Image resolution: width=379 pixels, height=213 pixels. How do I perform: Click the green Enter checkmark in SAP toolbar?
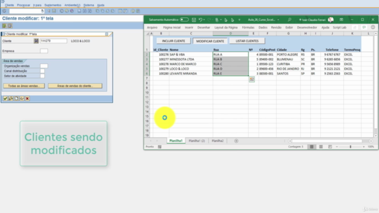point(4,11)
